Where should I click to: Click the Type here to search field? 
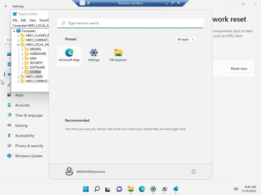click(x=130, y=23)
